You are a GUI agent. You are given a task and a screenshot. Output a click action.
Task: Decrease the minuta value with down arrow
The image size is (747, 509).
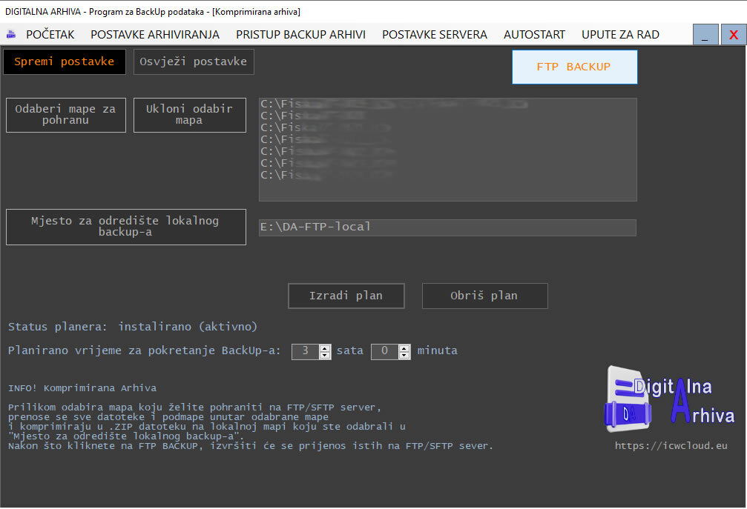[x=404, y=356]
